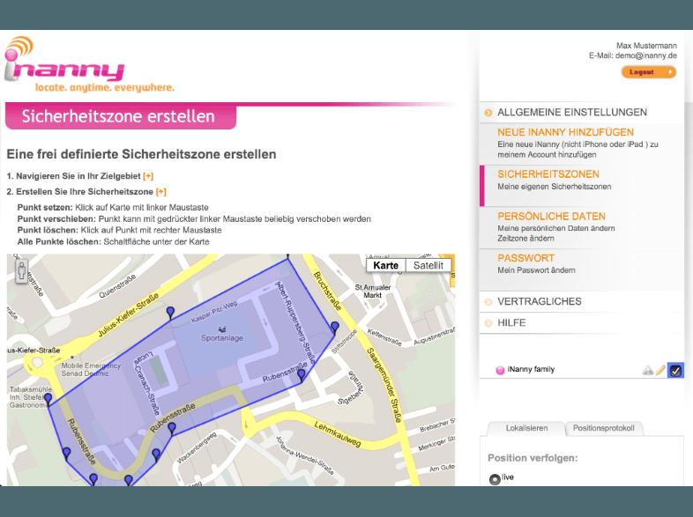Expand the Hilfe section arrow

point(488,323)
